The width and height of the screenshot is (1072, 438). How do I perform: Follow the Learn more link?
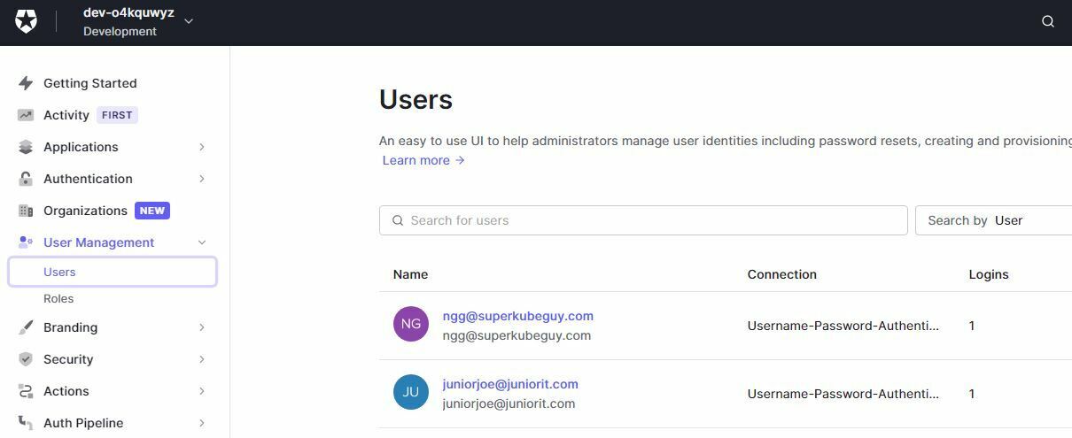pos(423,160)
